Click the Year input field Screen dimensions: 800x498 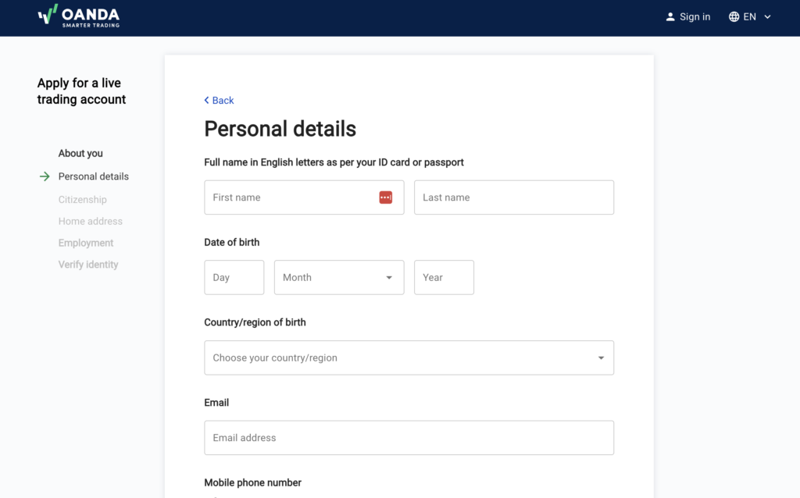(x=443, y=277)
